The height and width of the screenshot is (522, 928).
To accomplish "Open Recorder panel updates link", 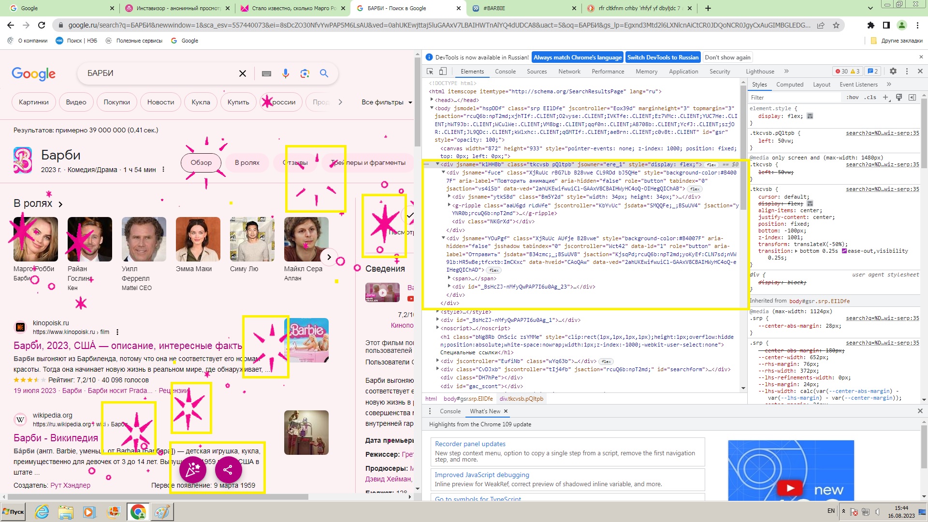I will pos(470,444).
